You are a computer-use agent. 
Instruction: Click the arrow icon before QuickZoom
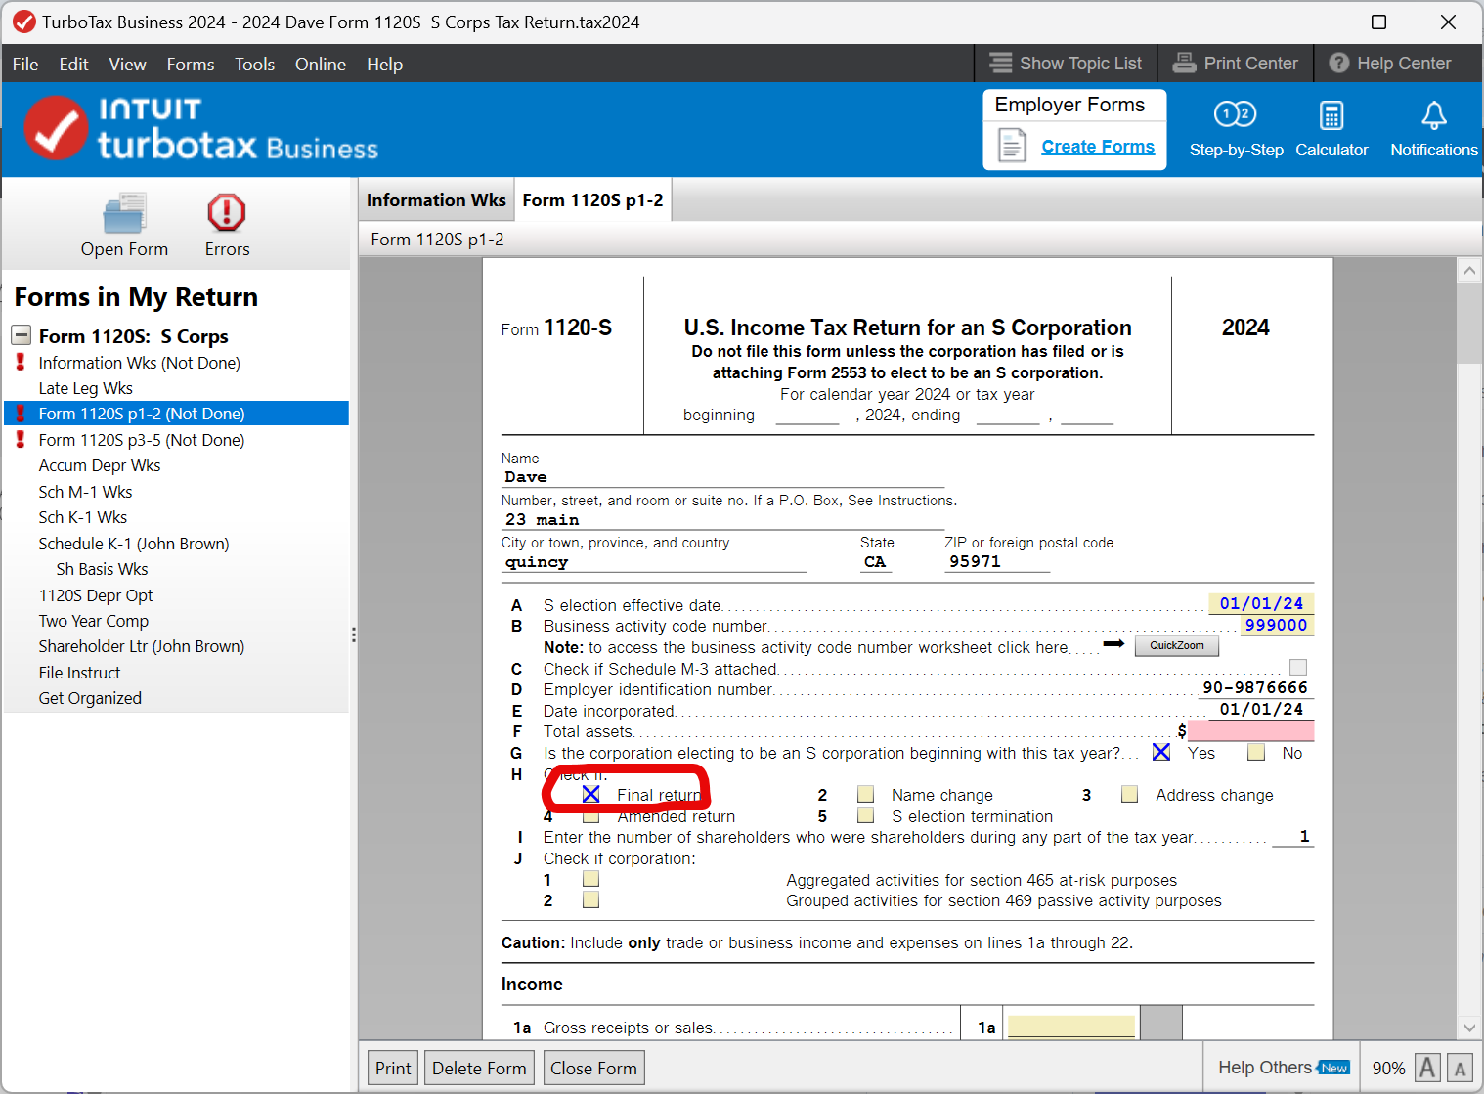point(1113,643)
